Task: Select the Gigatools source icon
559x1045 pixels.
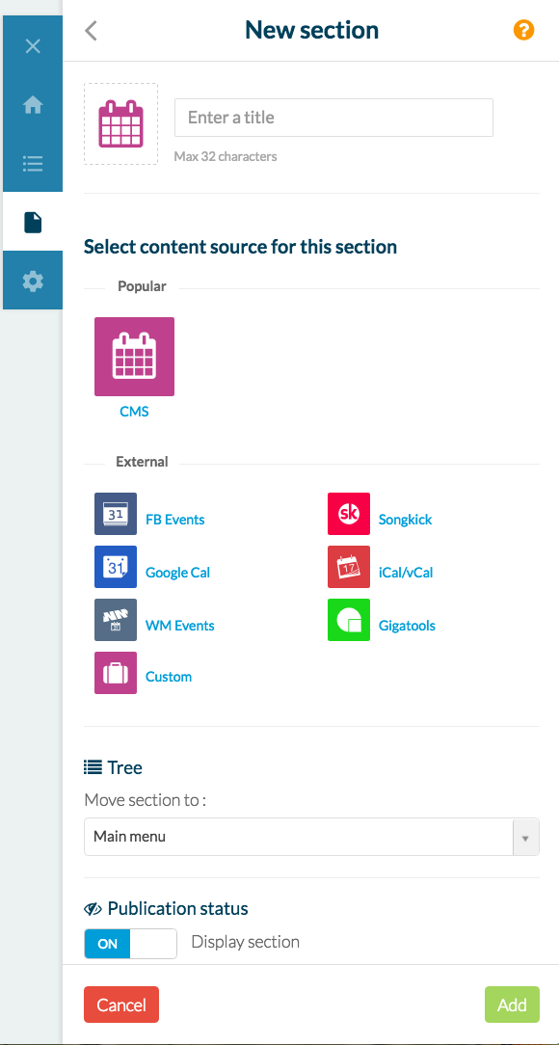Action: (x=349, y=620)
